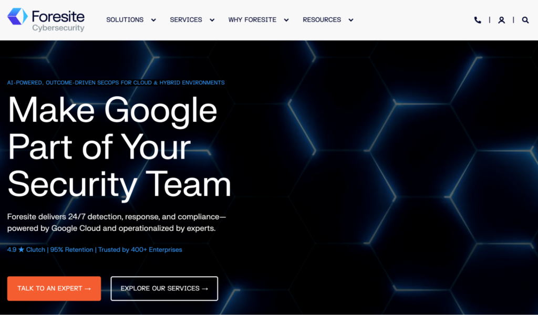Open the Resources dropdown chevron
The image size is (538, 315).
tap(350, 19)
